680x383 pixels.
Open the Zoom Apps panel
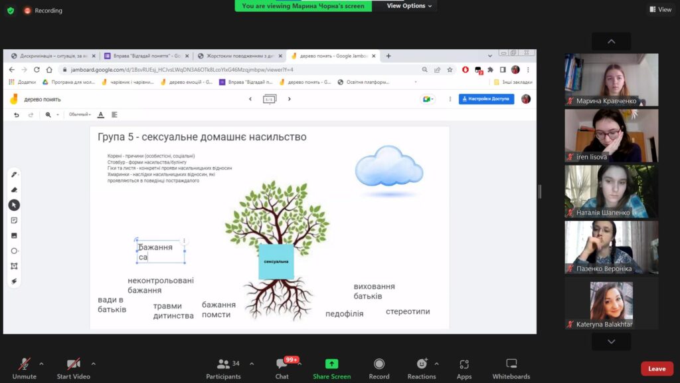tap(464, 368)
